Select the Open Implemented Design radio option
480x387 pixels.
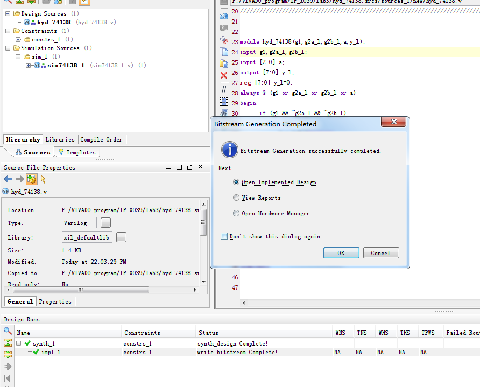(236, 182)
